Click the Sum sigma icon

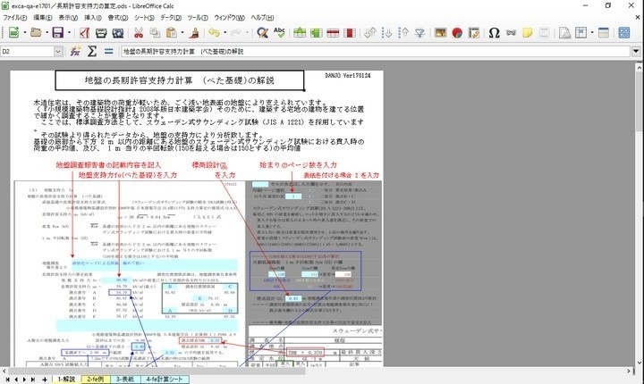(92, 51)
